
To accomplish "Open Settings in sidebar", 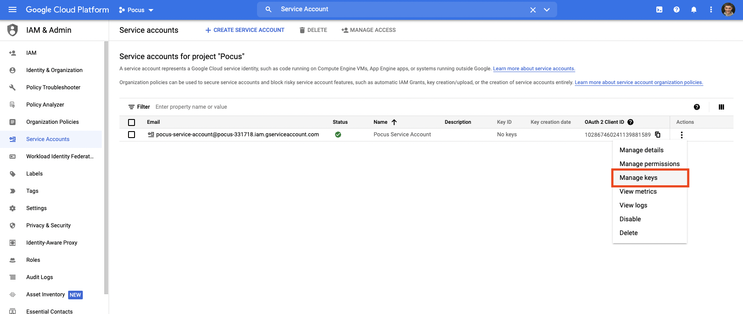I will coord(36,208).
